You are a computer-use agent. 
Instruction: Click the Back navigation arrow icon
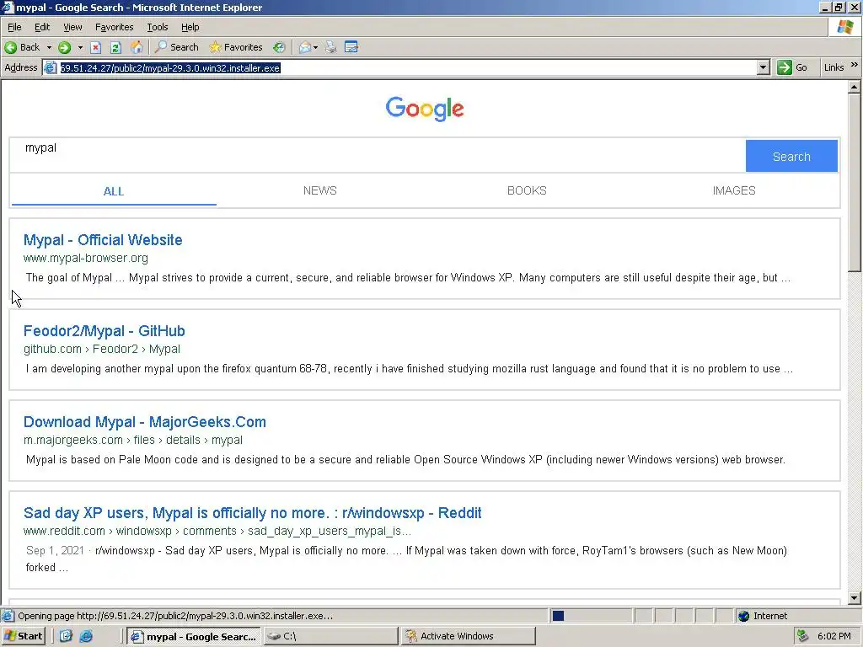pos(10,47)
